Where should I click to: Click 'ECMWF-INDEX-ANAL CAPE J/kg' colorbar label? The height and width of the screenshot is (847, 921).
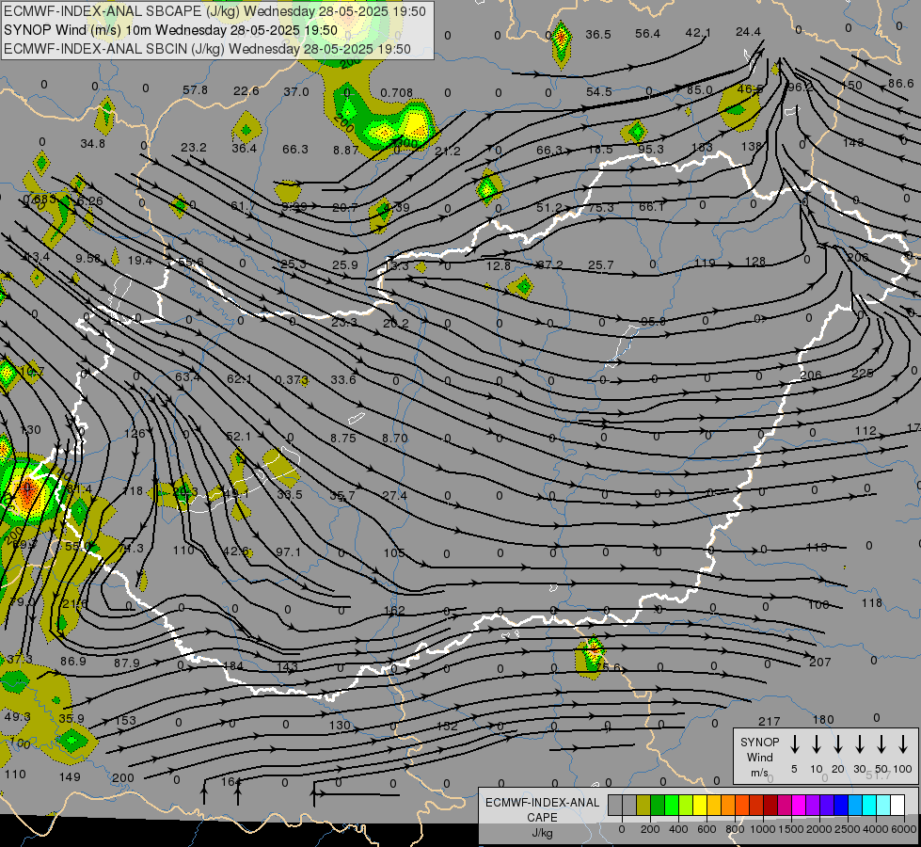point(542,817)
